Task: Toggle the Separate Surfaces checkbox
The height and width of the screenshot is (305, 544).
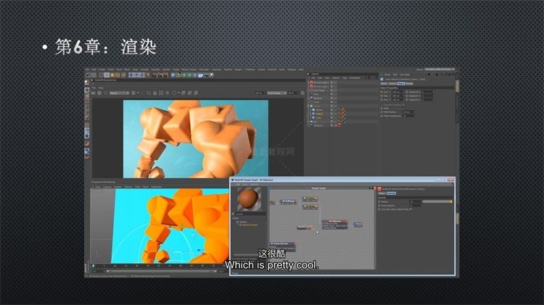Action: coord(403,104)
